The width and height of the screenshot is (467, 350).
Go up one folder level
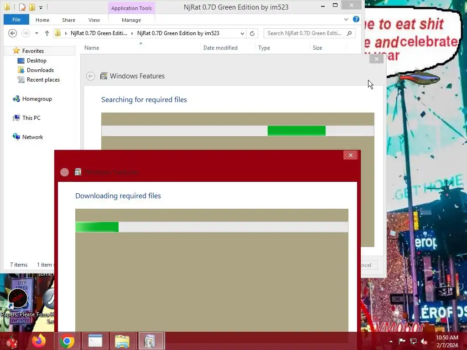click(x=47, y=33)
